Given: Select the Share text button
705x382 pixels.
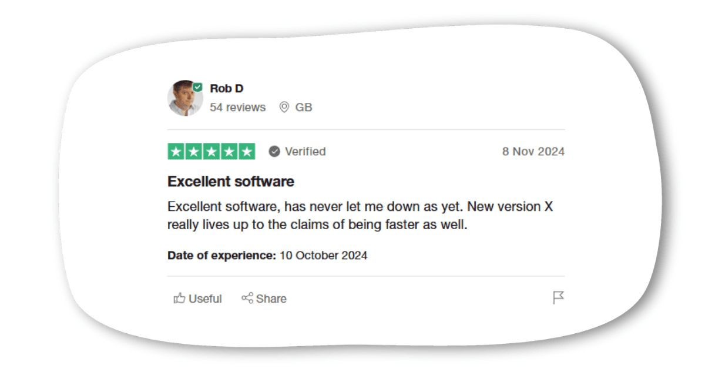Looking at the screenshot, I should click(x=271, y=299).
